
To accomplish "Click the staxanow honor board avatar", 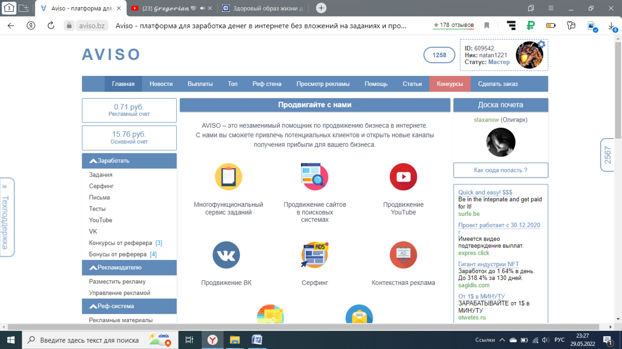I will [501, 142].
